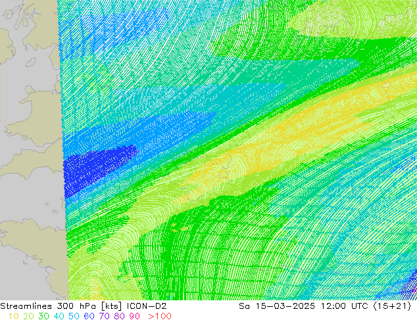Click the legend value 50
417x322 pixels.
74,316
